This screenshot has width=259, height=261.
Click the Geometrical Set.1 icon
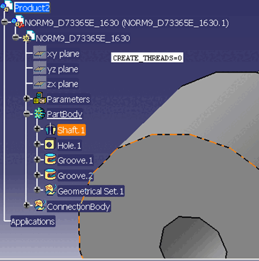[x=51, y=190]
